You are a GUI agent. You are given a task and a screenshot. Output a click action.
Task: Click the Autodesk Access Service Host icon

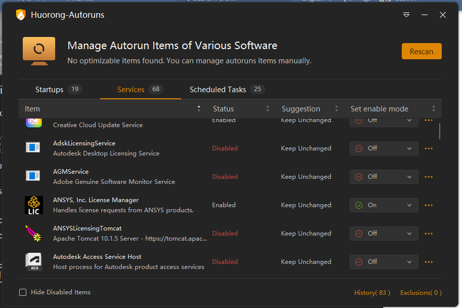[34, 262]
